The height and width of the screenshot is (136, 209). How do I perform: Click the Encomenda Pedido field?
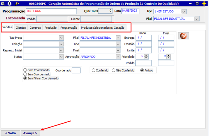[52, 19]
